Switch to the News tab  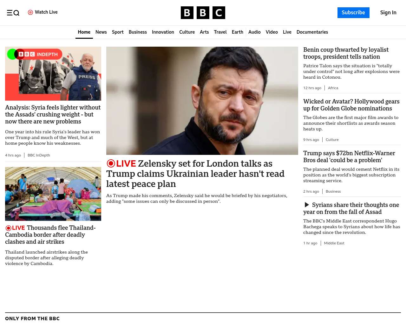[101, 32]
